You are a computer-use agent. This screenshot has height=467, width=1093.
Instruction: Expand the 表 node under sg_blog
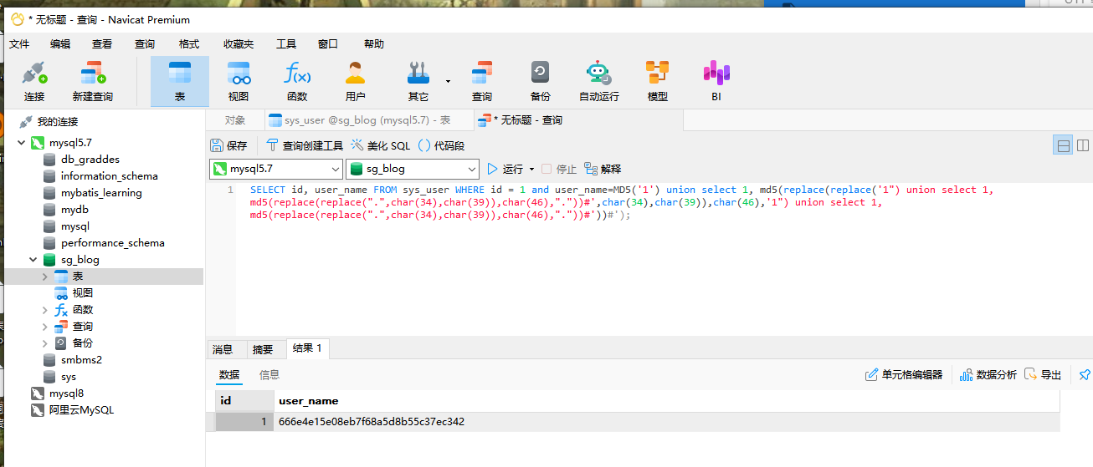point(45,277)
